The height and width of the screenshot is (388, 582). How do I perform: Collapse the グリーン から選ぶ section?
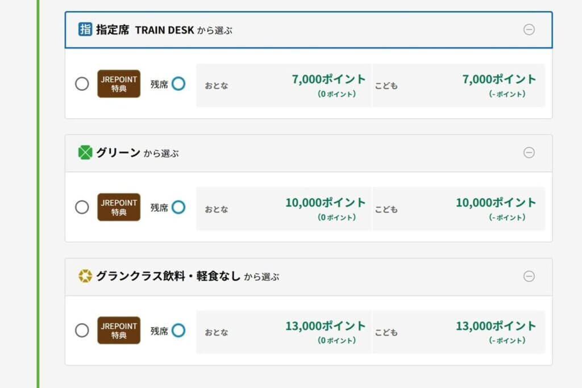(529, 153)
